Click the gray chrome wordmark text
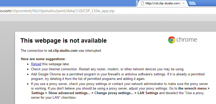The width and height of the screenshot is (216, 104). 187,40
